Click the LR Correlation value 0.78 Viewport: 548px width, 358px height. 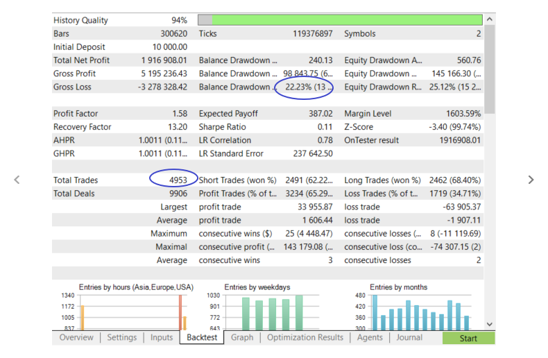325,140
